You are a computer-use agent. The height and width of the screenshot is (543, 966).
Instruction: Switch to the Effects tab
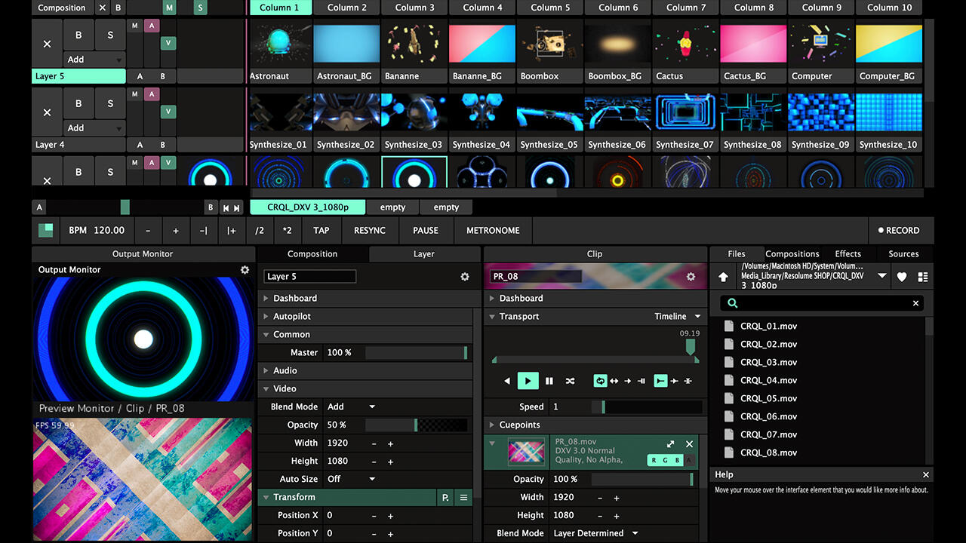click(848, 254)
